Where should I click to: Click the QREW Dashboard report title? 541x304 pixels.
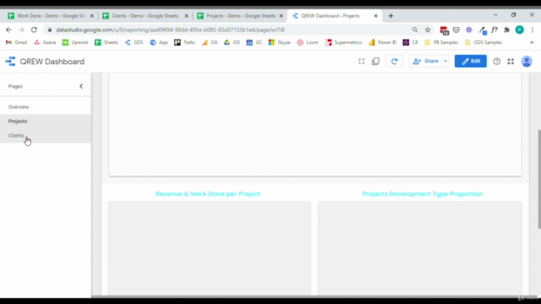point(52,62)
